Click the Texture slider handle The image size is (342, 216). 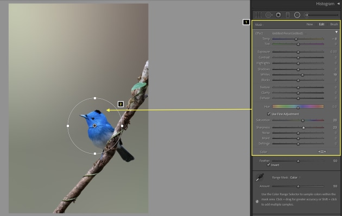(x=298, y=87)
